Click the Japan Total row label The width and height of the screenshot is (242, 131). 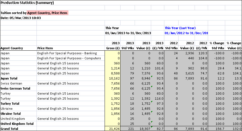click(9, 78)
